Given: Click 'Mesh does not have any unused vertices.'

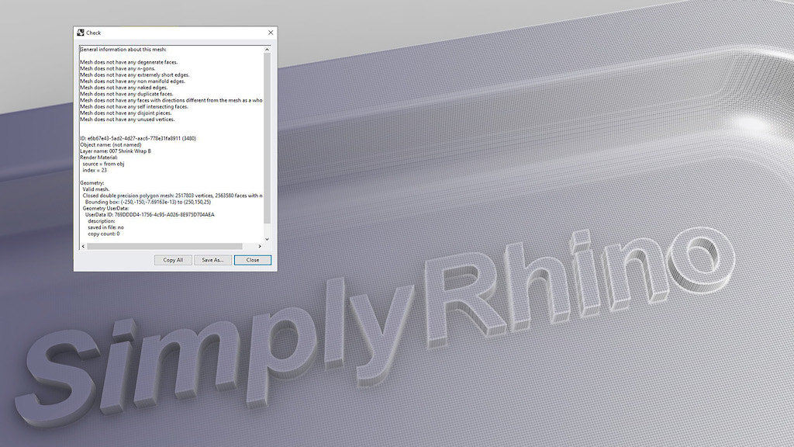Looking at the screenshot, I should click(x=127, y=120).
